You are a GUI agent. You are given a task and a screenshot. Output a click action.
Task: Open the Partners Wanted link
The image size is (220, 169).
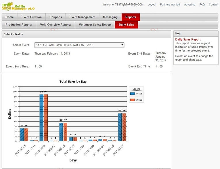pos(170,5)
